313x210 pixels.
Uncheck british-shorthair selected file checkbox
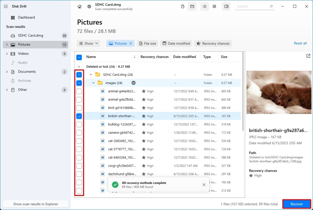coord(79,116)
